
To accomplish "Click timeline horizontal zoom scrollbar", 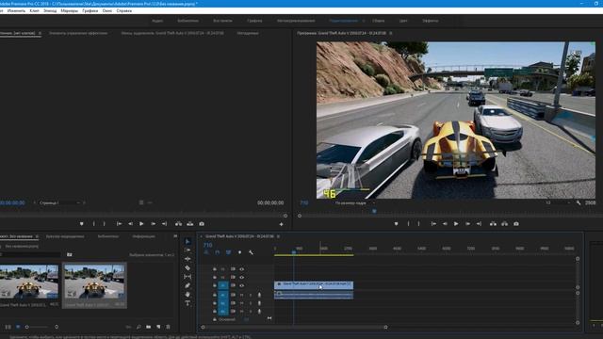I will [294, 327].
